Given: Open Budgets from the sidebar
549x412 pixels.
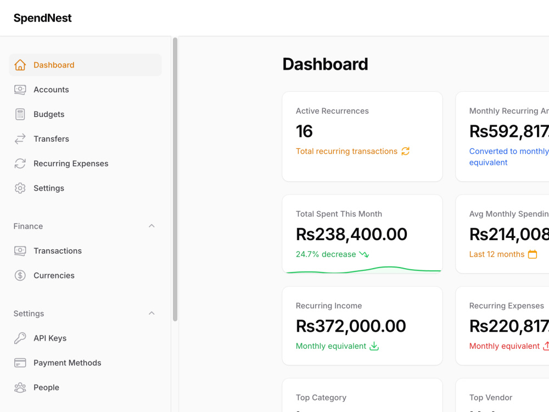Looking at the screenshot, I should click(85, 114).
